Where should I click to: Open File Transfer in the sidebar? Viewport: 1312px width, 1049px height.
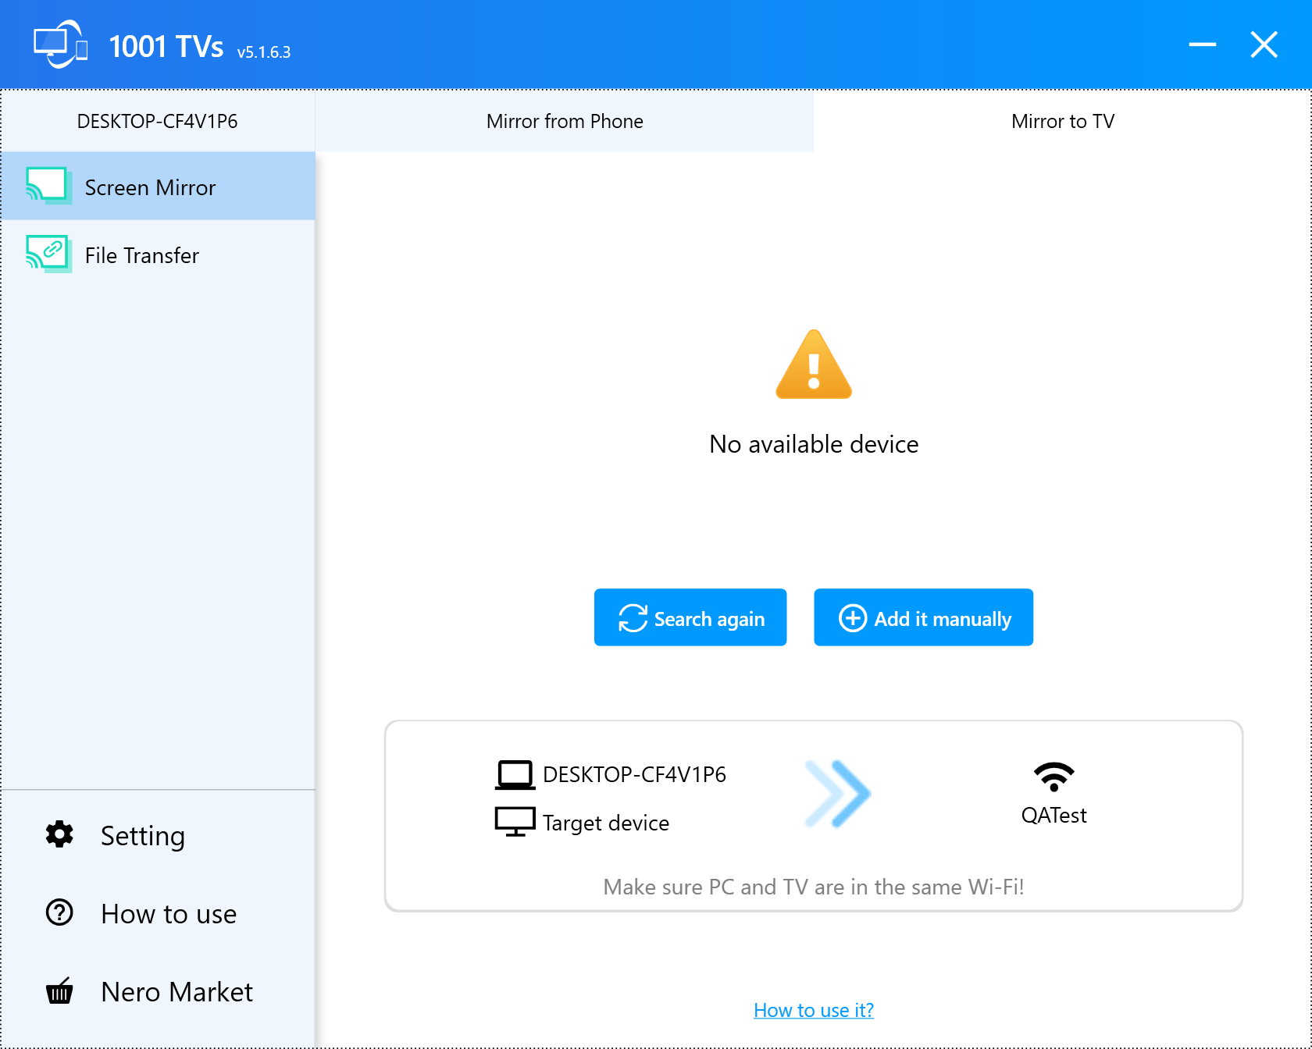(159, 254)
